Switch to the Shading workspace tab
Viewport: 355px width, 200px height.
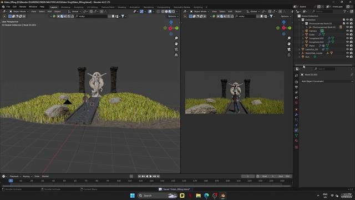(x=122, y=7)
